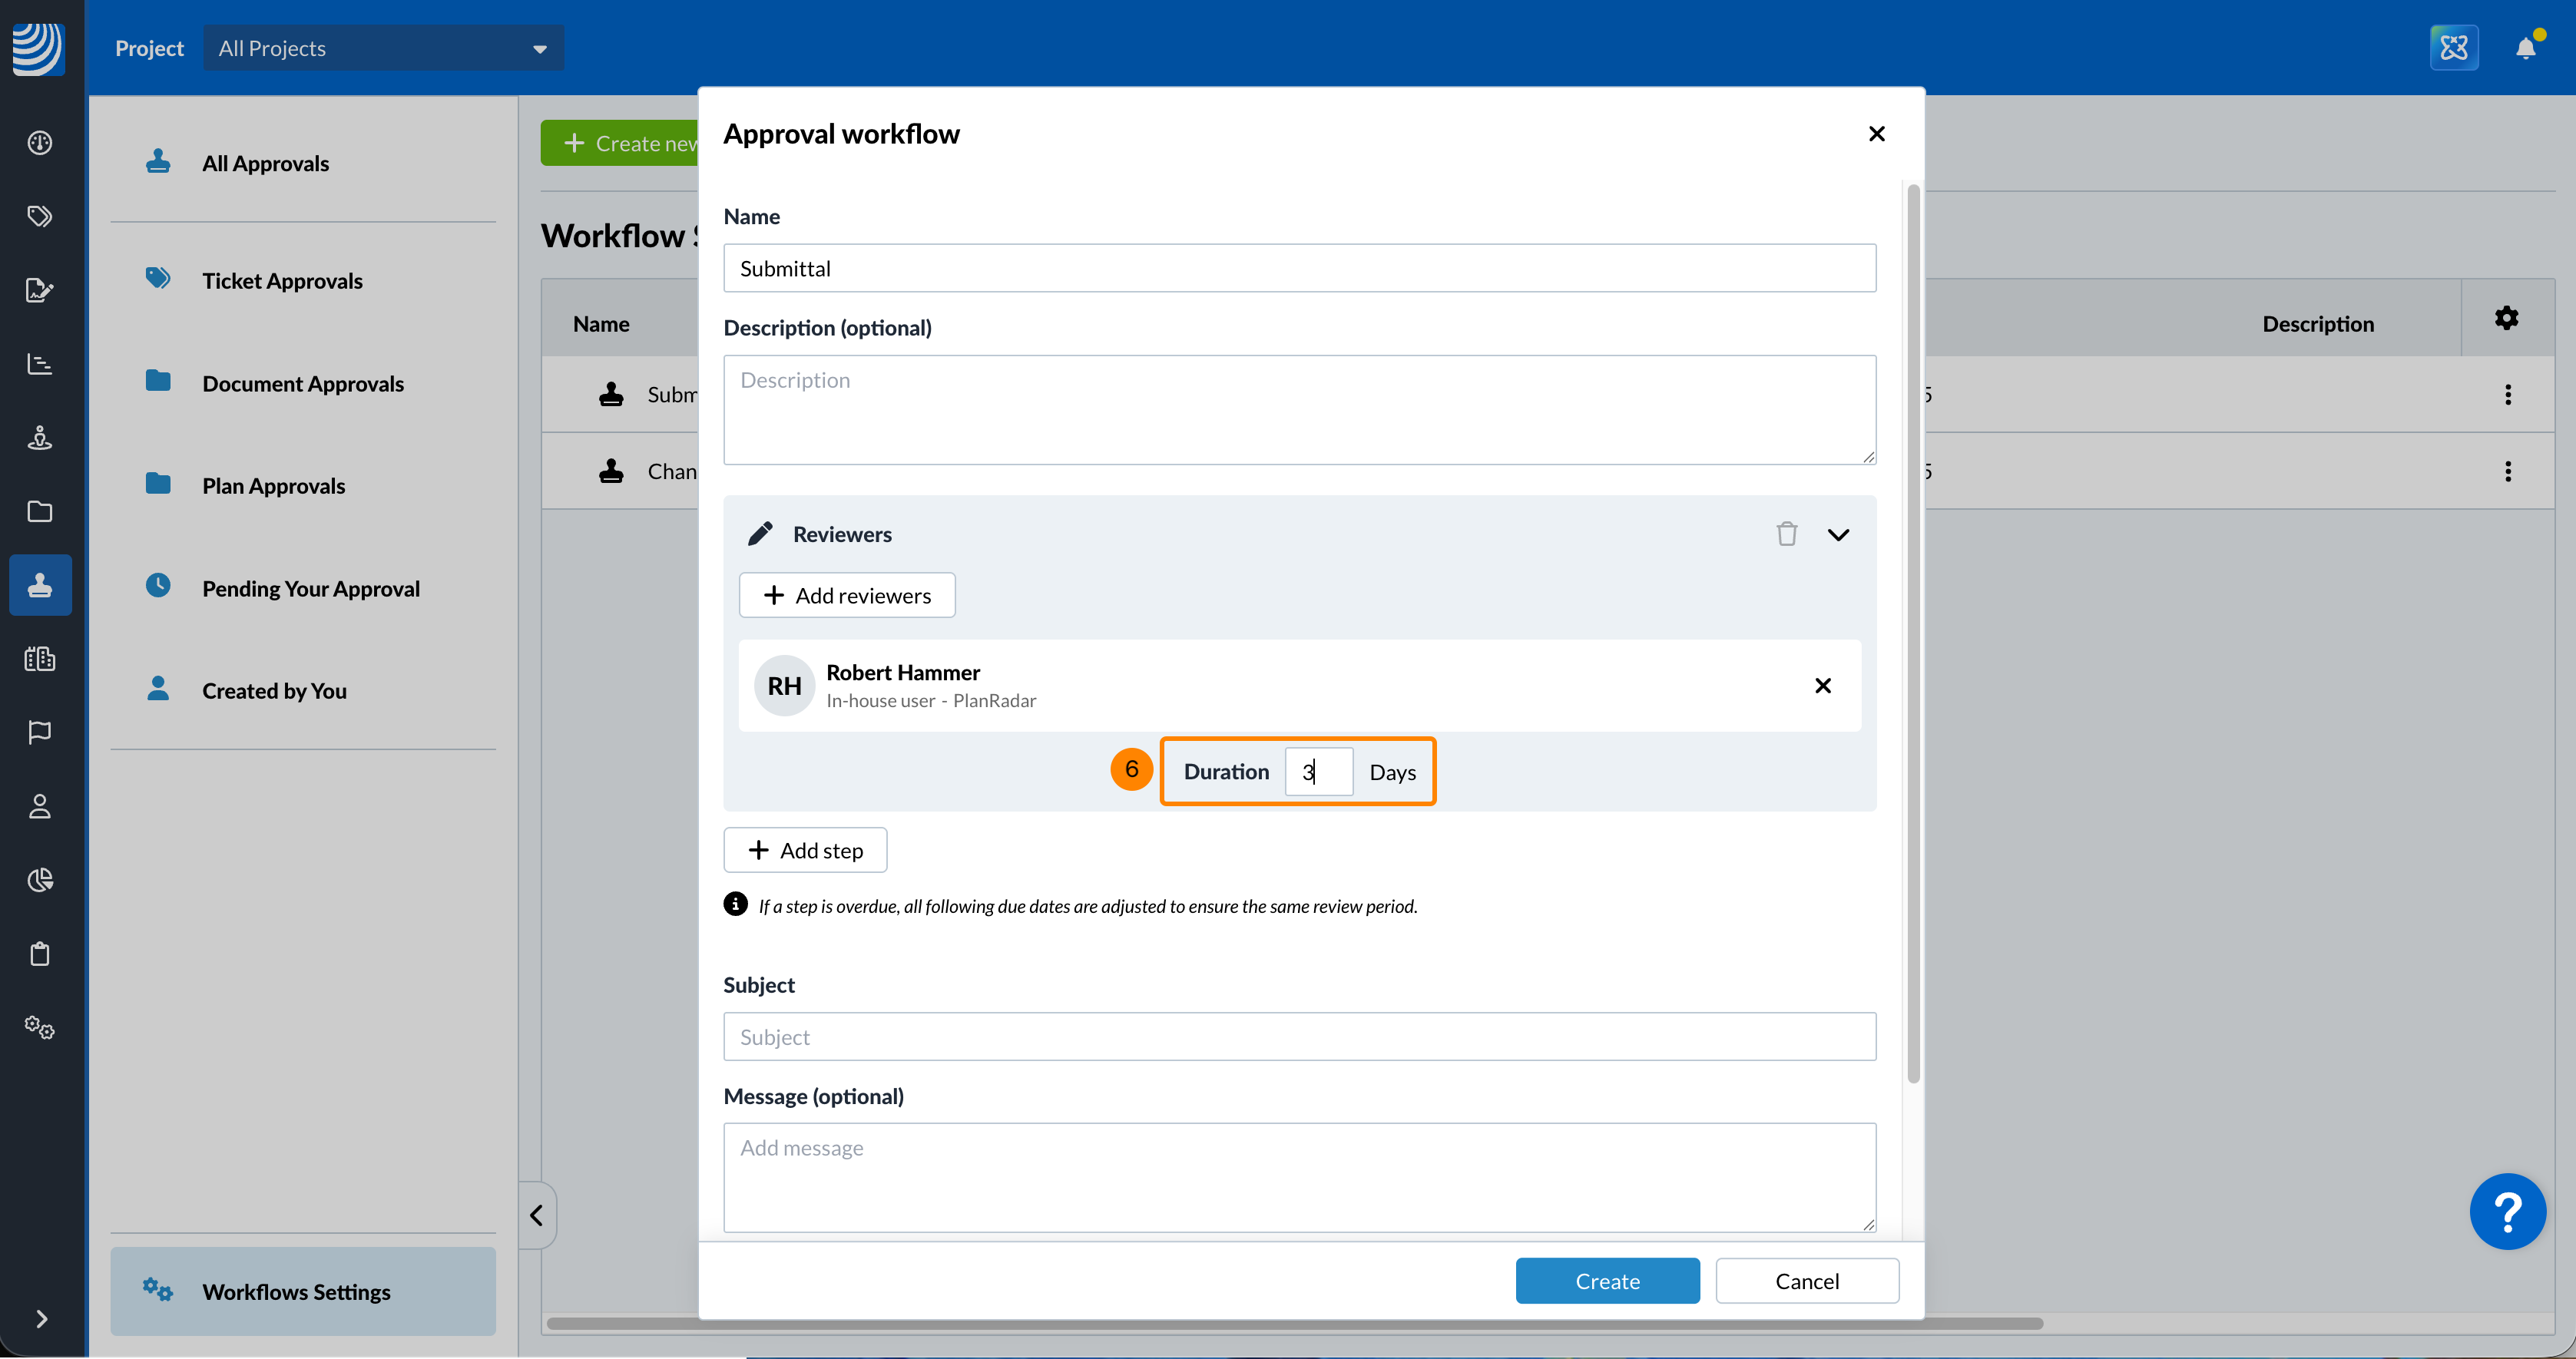Go to Pending Your Approval

pos(310,589)
